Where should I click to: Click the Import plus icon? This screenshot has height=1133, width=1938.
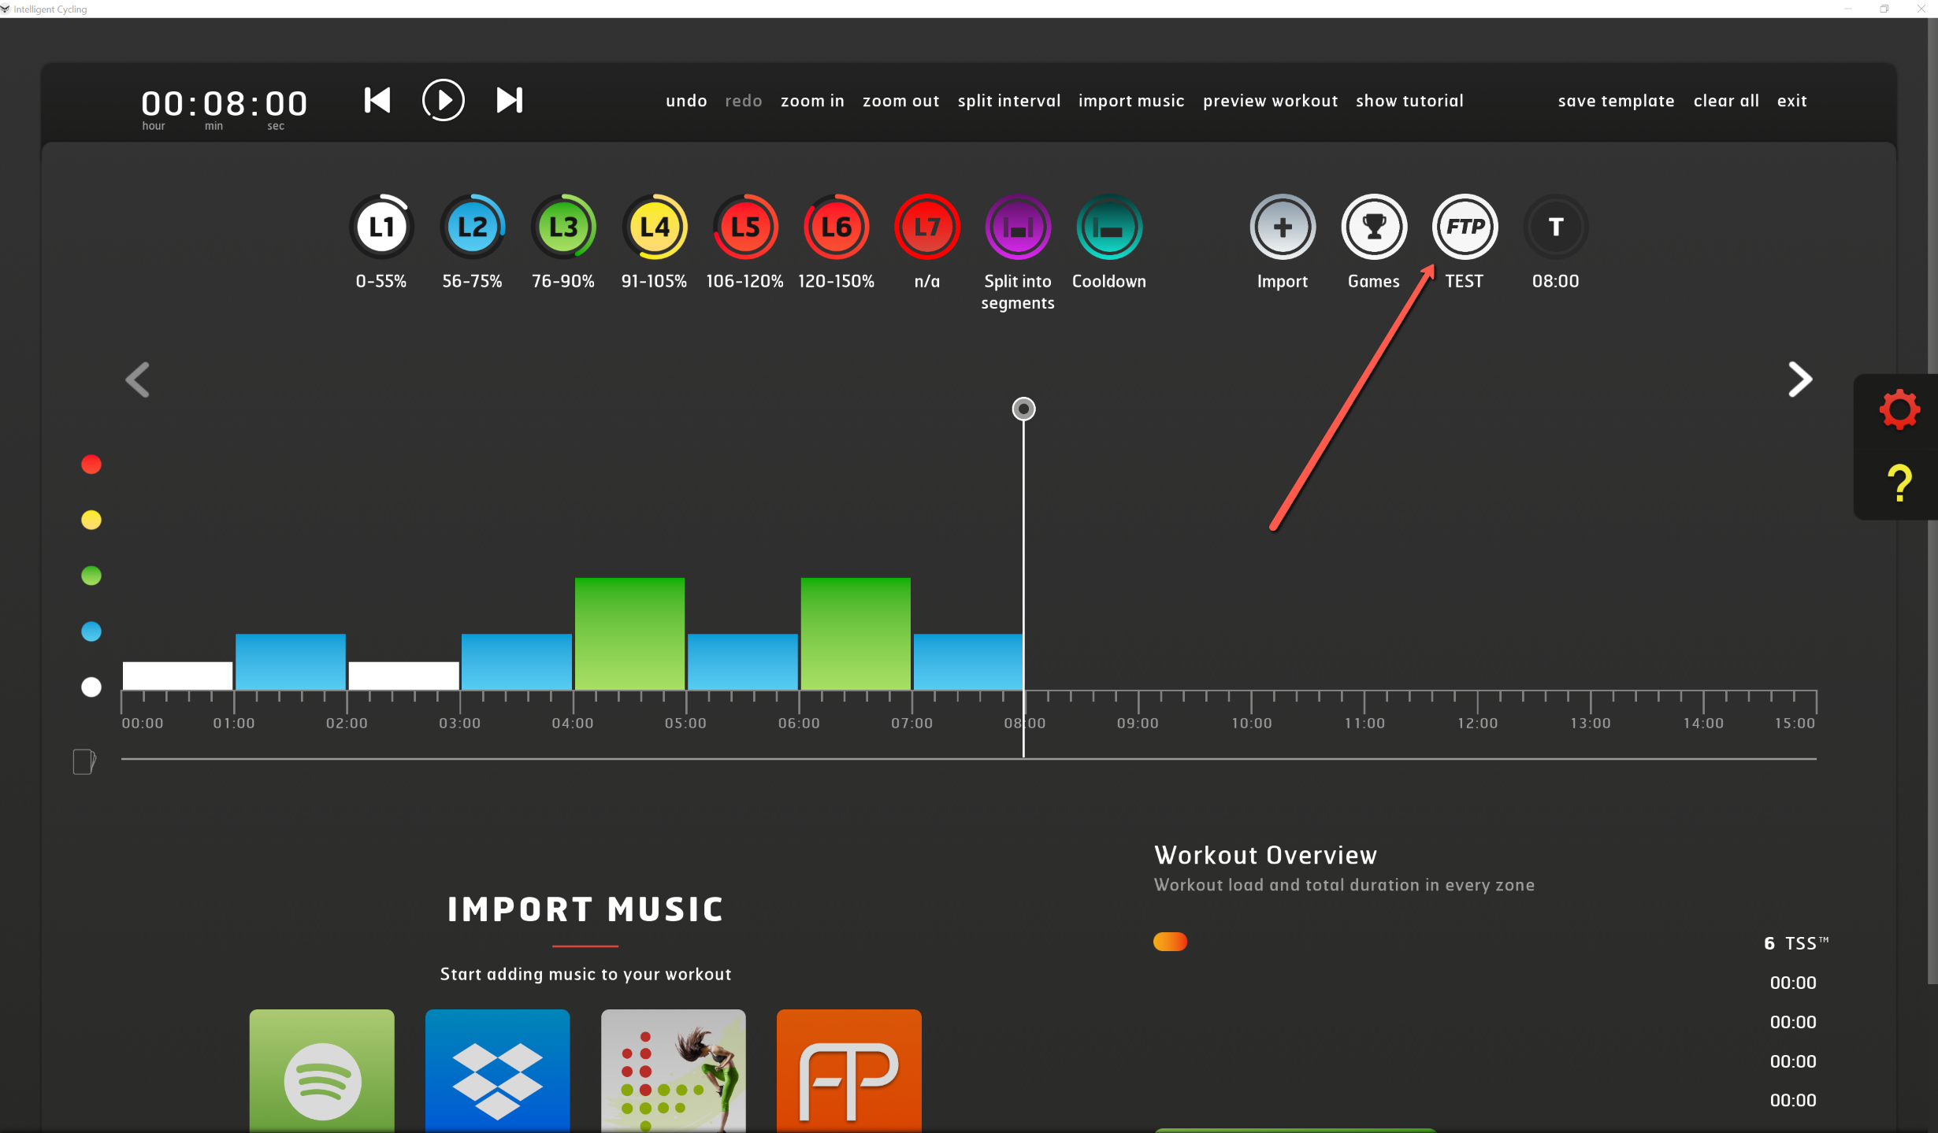pos(1283,228)
